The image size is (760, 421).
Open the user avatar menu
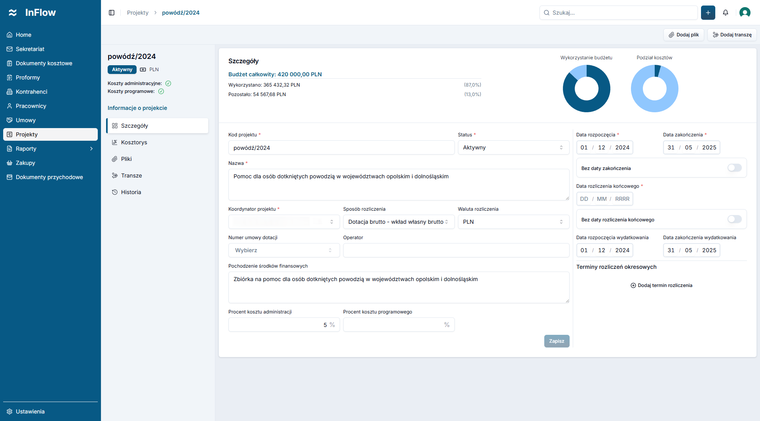(745, 12)
